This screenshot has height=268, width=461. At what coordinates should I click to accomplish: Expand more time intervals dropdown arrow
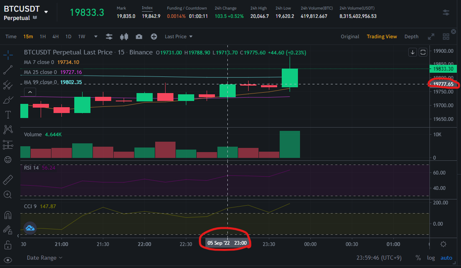pos(95,37)
